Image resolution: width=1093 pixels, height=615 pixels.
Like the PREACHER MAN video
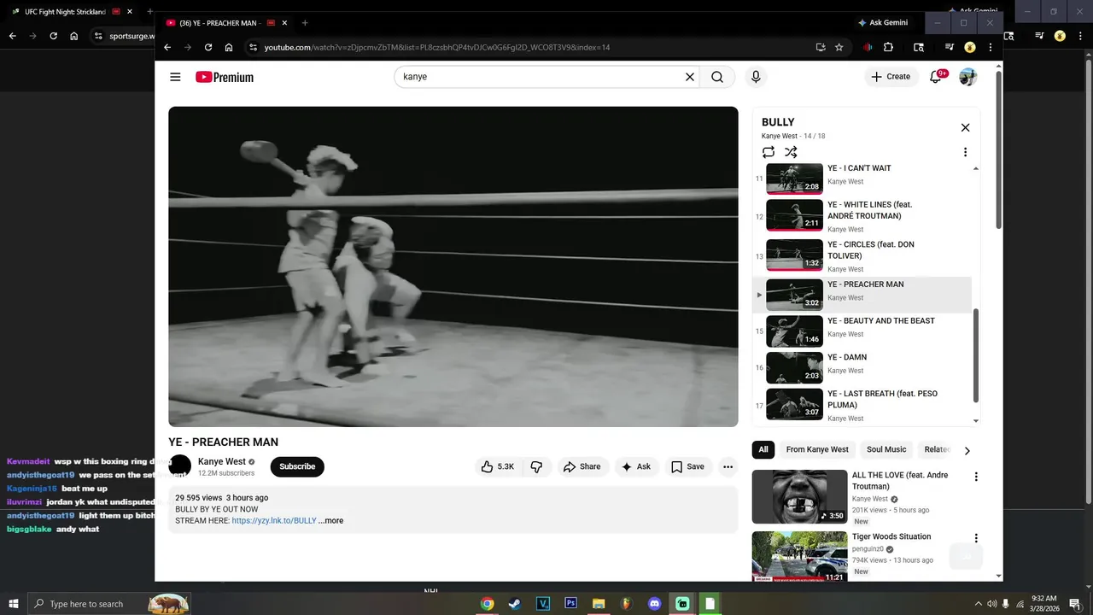click(x=497, y=466)
